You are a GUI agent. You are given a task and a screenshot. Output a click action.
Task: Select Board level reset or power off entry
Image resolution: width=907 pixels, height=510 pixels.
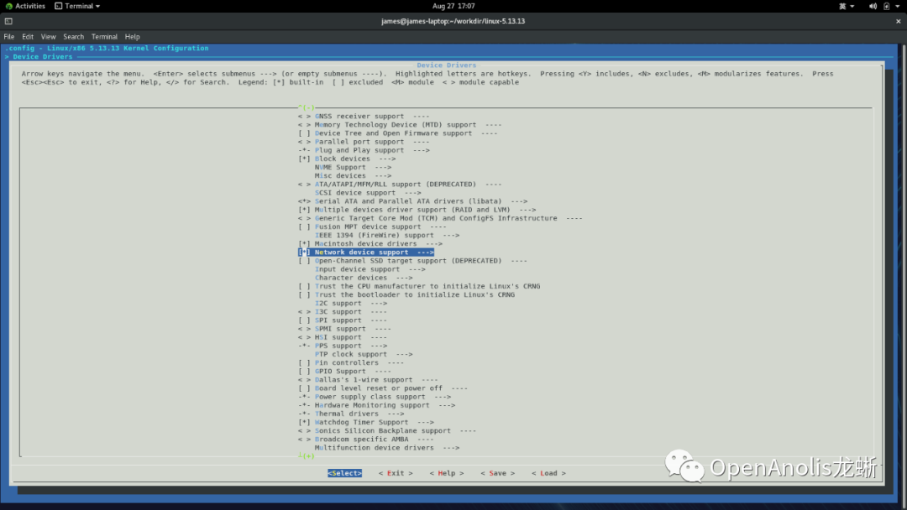click(x=383, y=388)
